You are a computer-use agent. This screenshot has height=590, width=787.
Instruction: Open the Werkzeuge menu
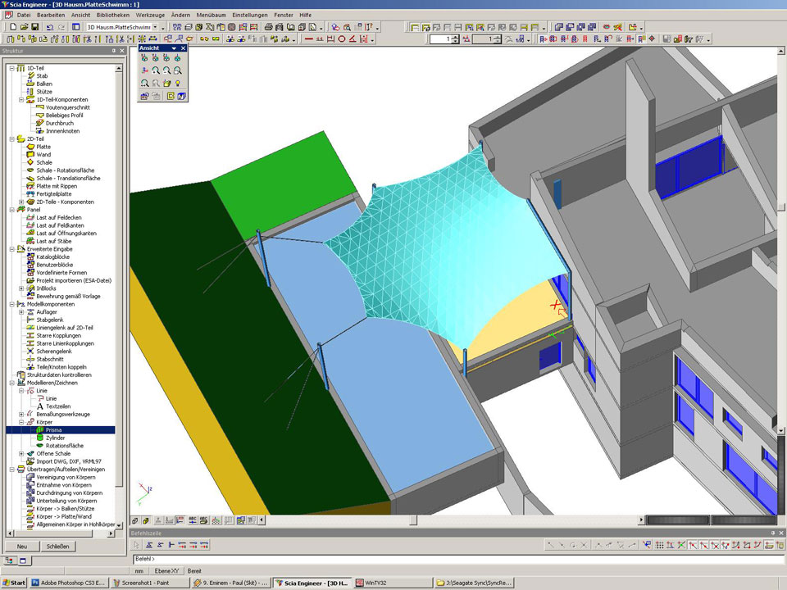click(150, 15)
